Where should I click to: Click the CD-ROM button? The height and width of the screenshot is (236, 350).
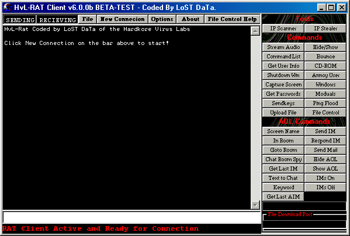pos(325,66)
